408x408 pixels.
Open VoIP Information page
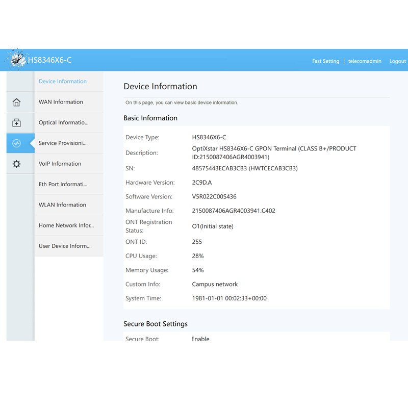(x=60, y=164)
